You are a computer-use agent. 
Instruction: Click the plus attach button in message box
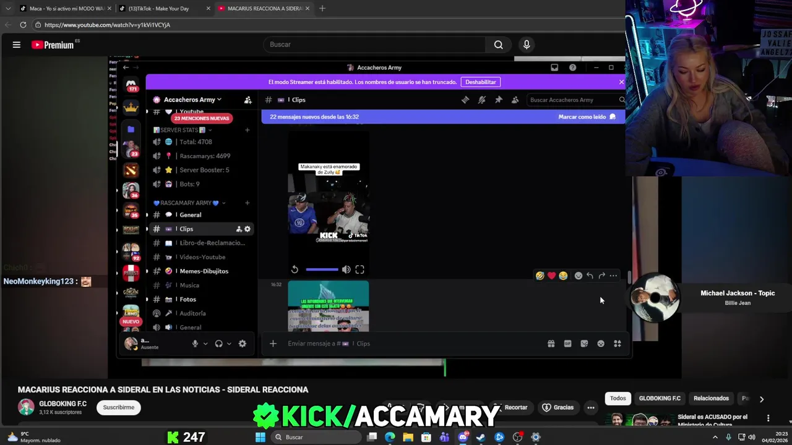[273, 344]
